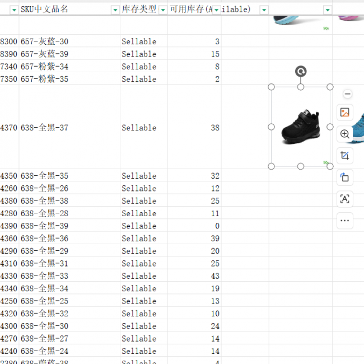Select cell '657-灰蓝-30'
The width and height of the screenshot is (364, 364).
coord(69,41)
